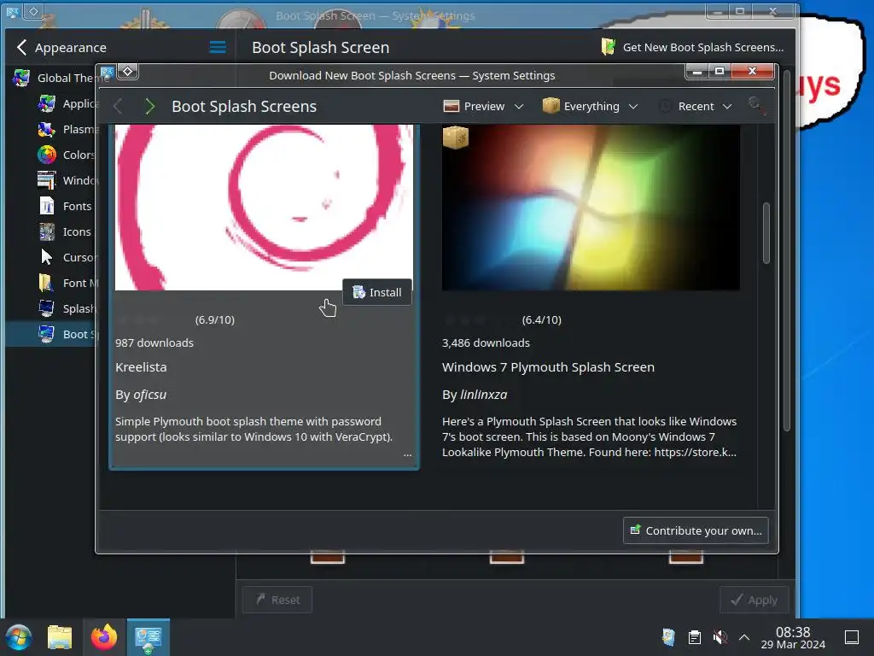
Task: Click the Kreelista preview thumbnail
Action: coord(264,208)
